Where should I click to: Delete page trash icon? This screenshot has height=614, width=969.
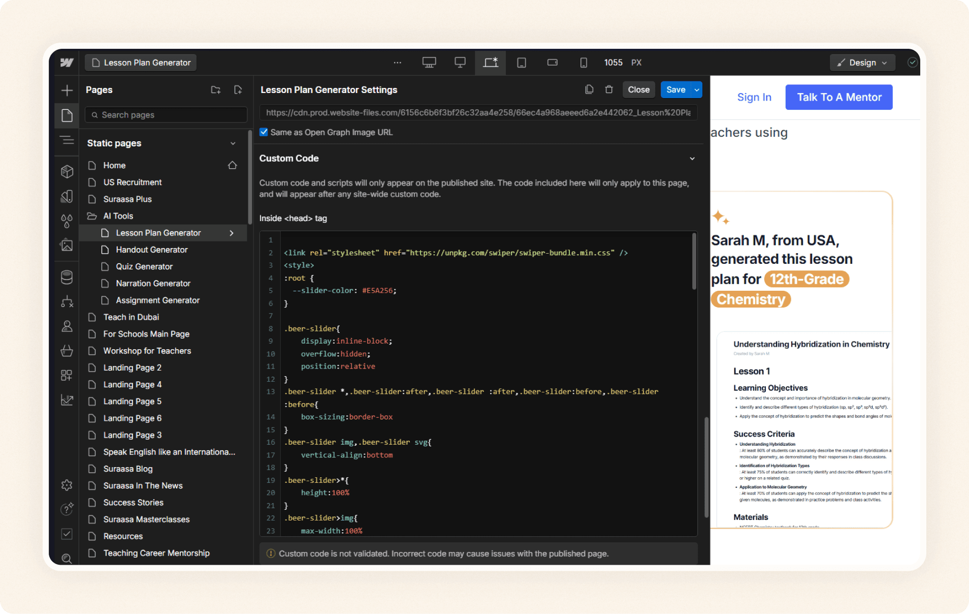point(609,89)
